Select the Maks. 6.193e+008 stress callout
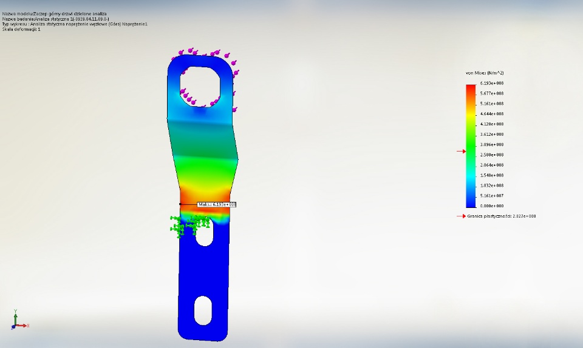 click(x=217, y=204)
